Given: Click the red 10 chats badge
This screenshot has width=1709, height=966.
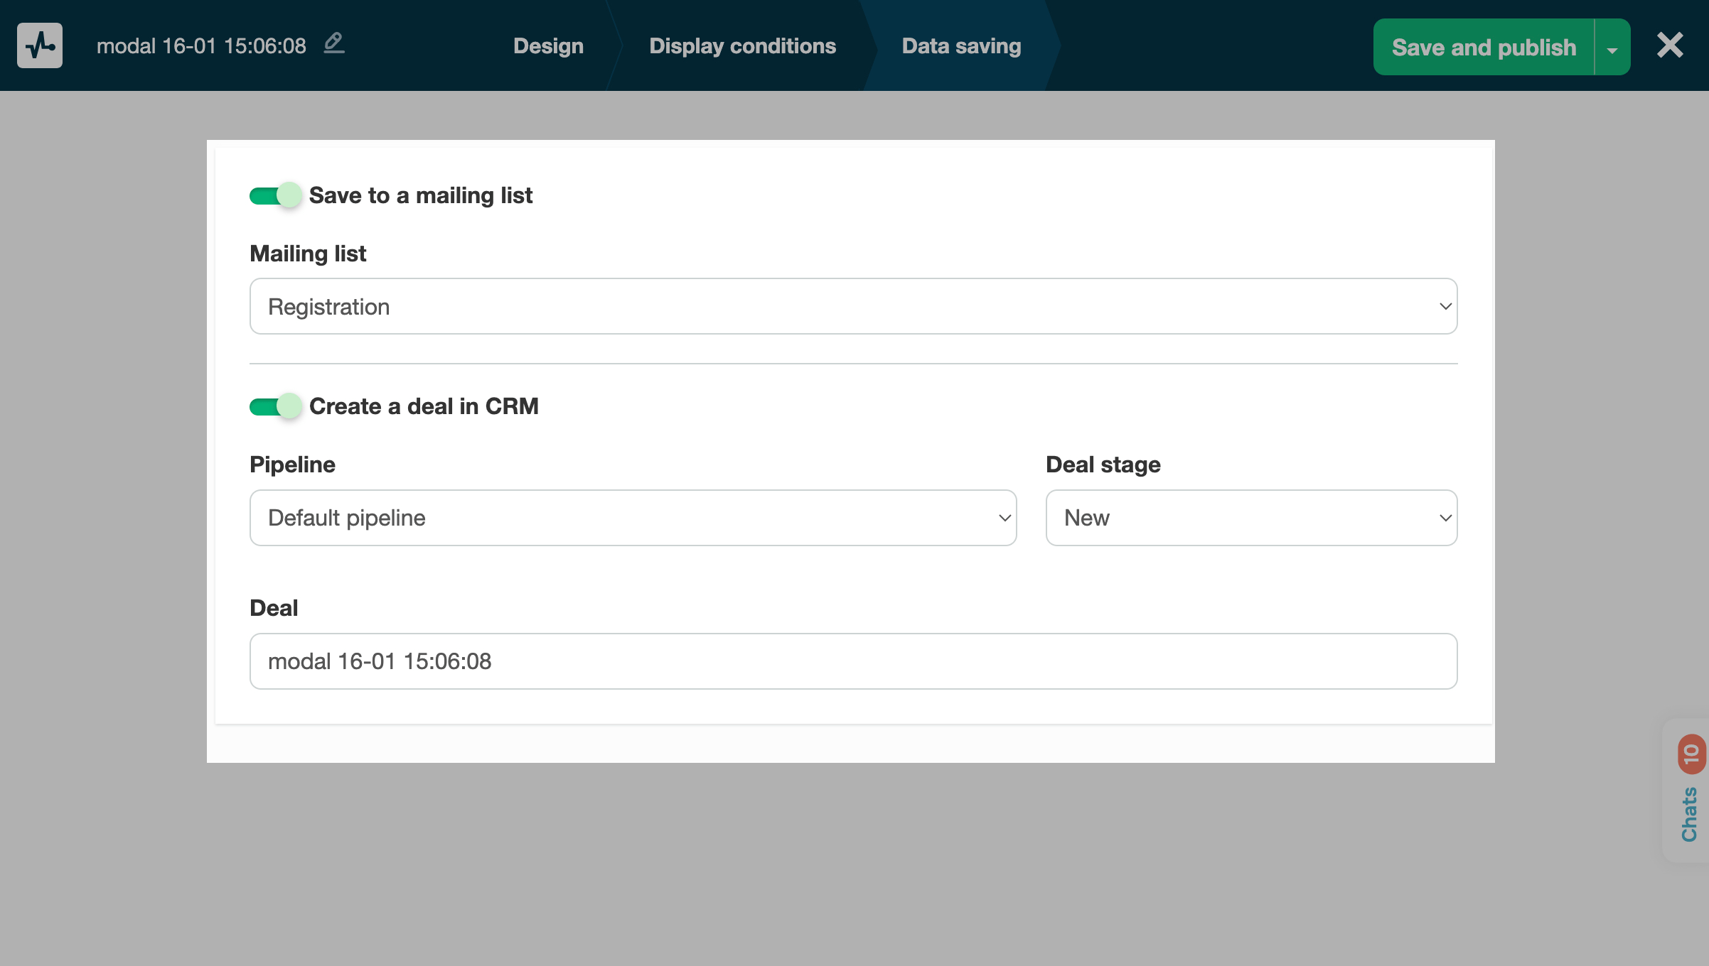Looking at the screenshot, I should (x=1691, y=754).
